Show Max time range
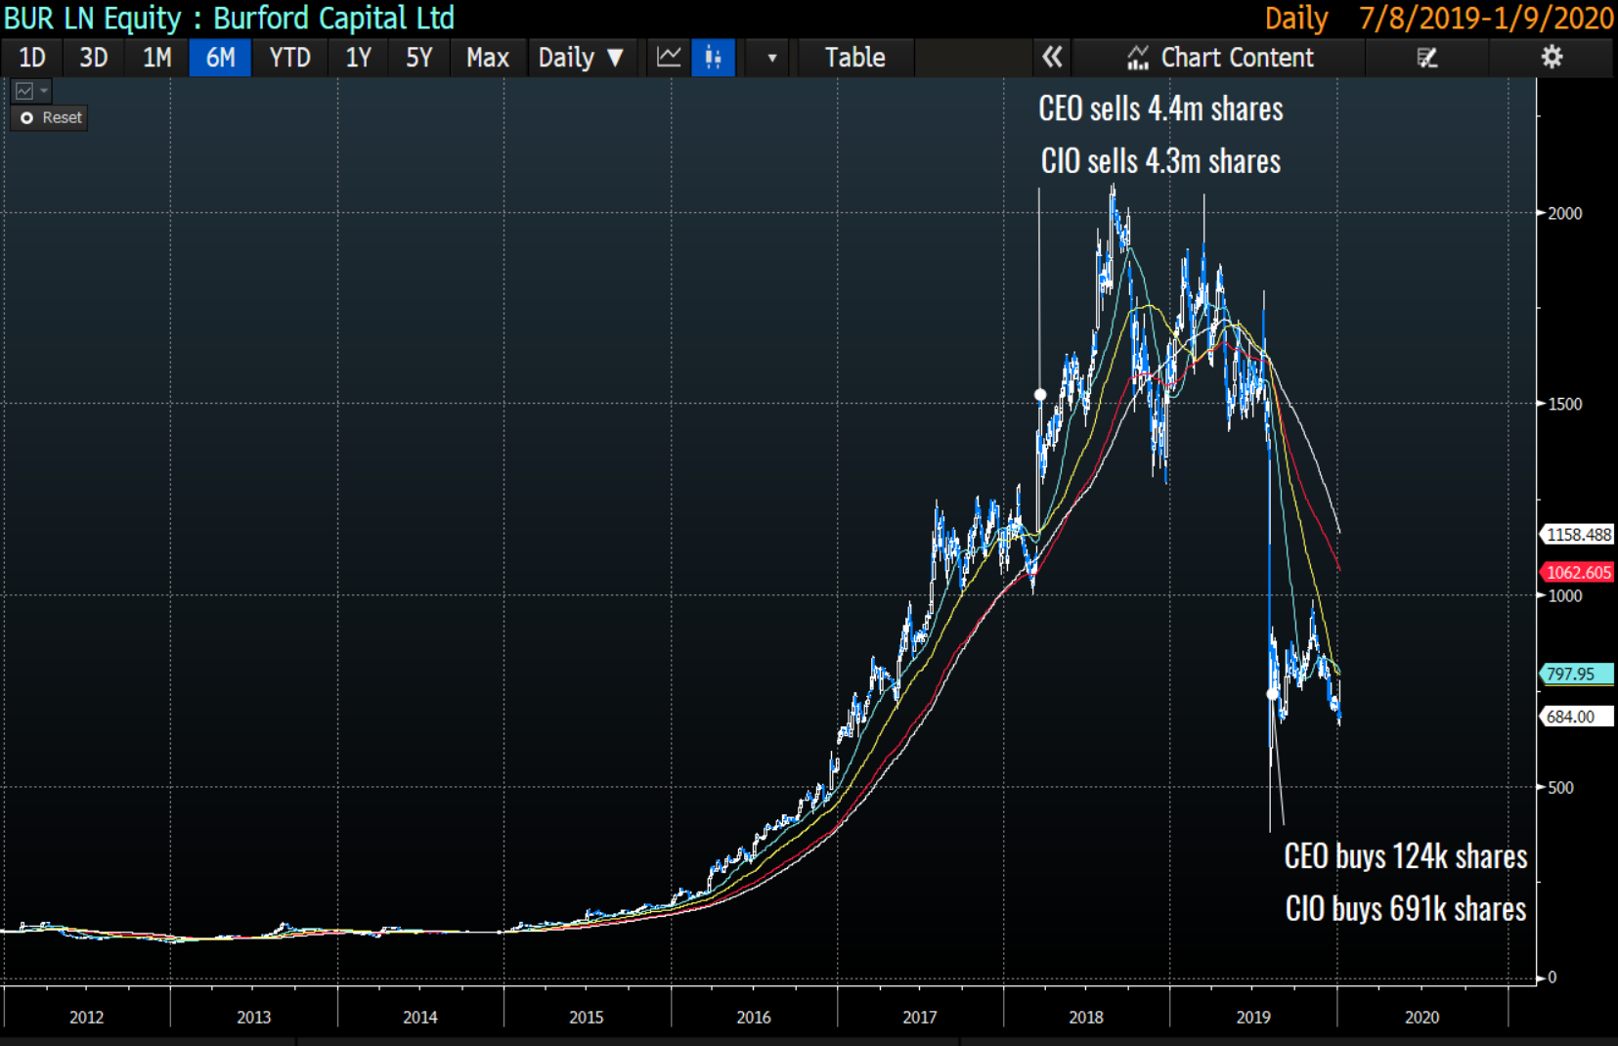Image resolution: width=1618 pixels, height=1046 pixels. pyautogui.click(x=488, y=58)
